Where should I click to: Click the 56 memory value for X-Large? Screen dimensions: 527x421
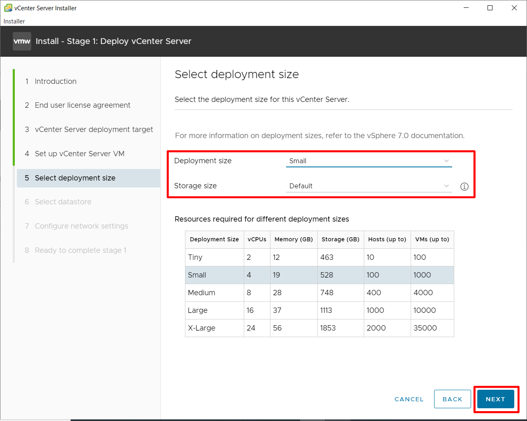pos(277,328)
